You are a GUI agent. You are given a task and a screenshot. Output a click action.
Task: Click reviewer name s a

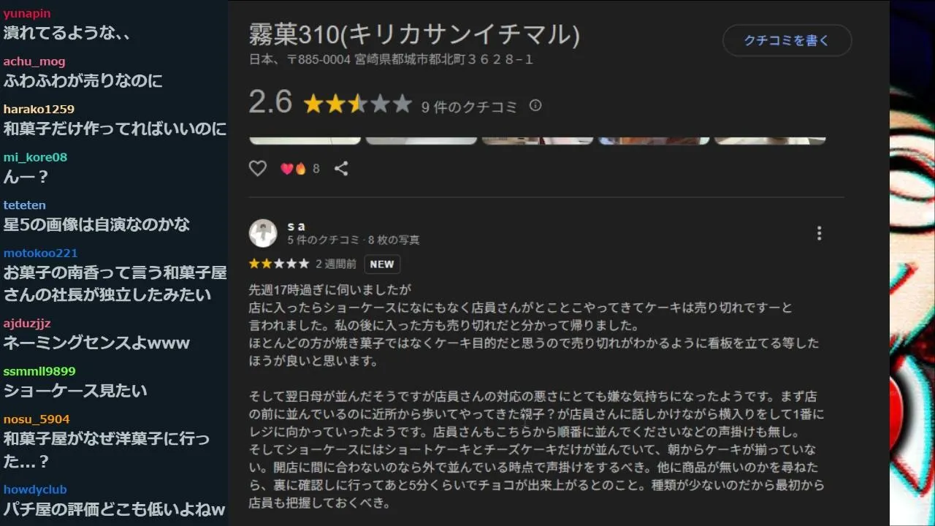(296, 226)
